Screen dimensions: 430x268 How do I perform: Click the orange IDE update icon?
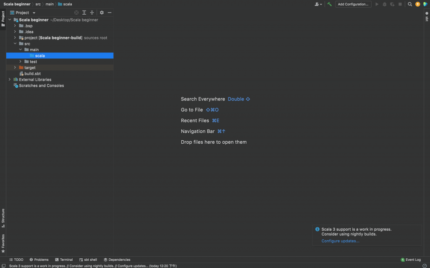pos(418,4)
